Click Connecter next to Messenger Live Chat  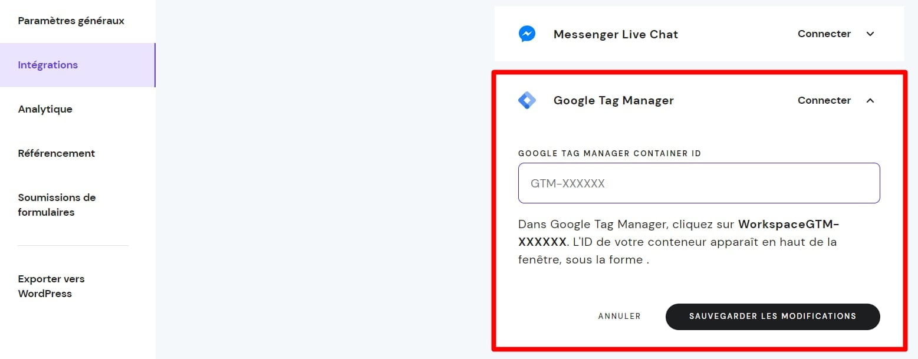coord(824,34)
